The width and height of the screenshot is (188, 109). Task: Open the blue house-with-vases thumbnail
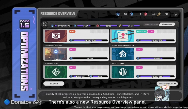click(123, 54)
